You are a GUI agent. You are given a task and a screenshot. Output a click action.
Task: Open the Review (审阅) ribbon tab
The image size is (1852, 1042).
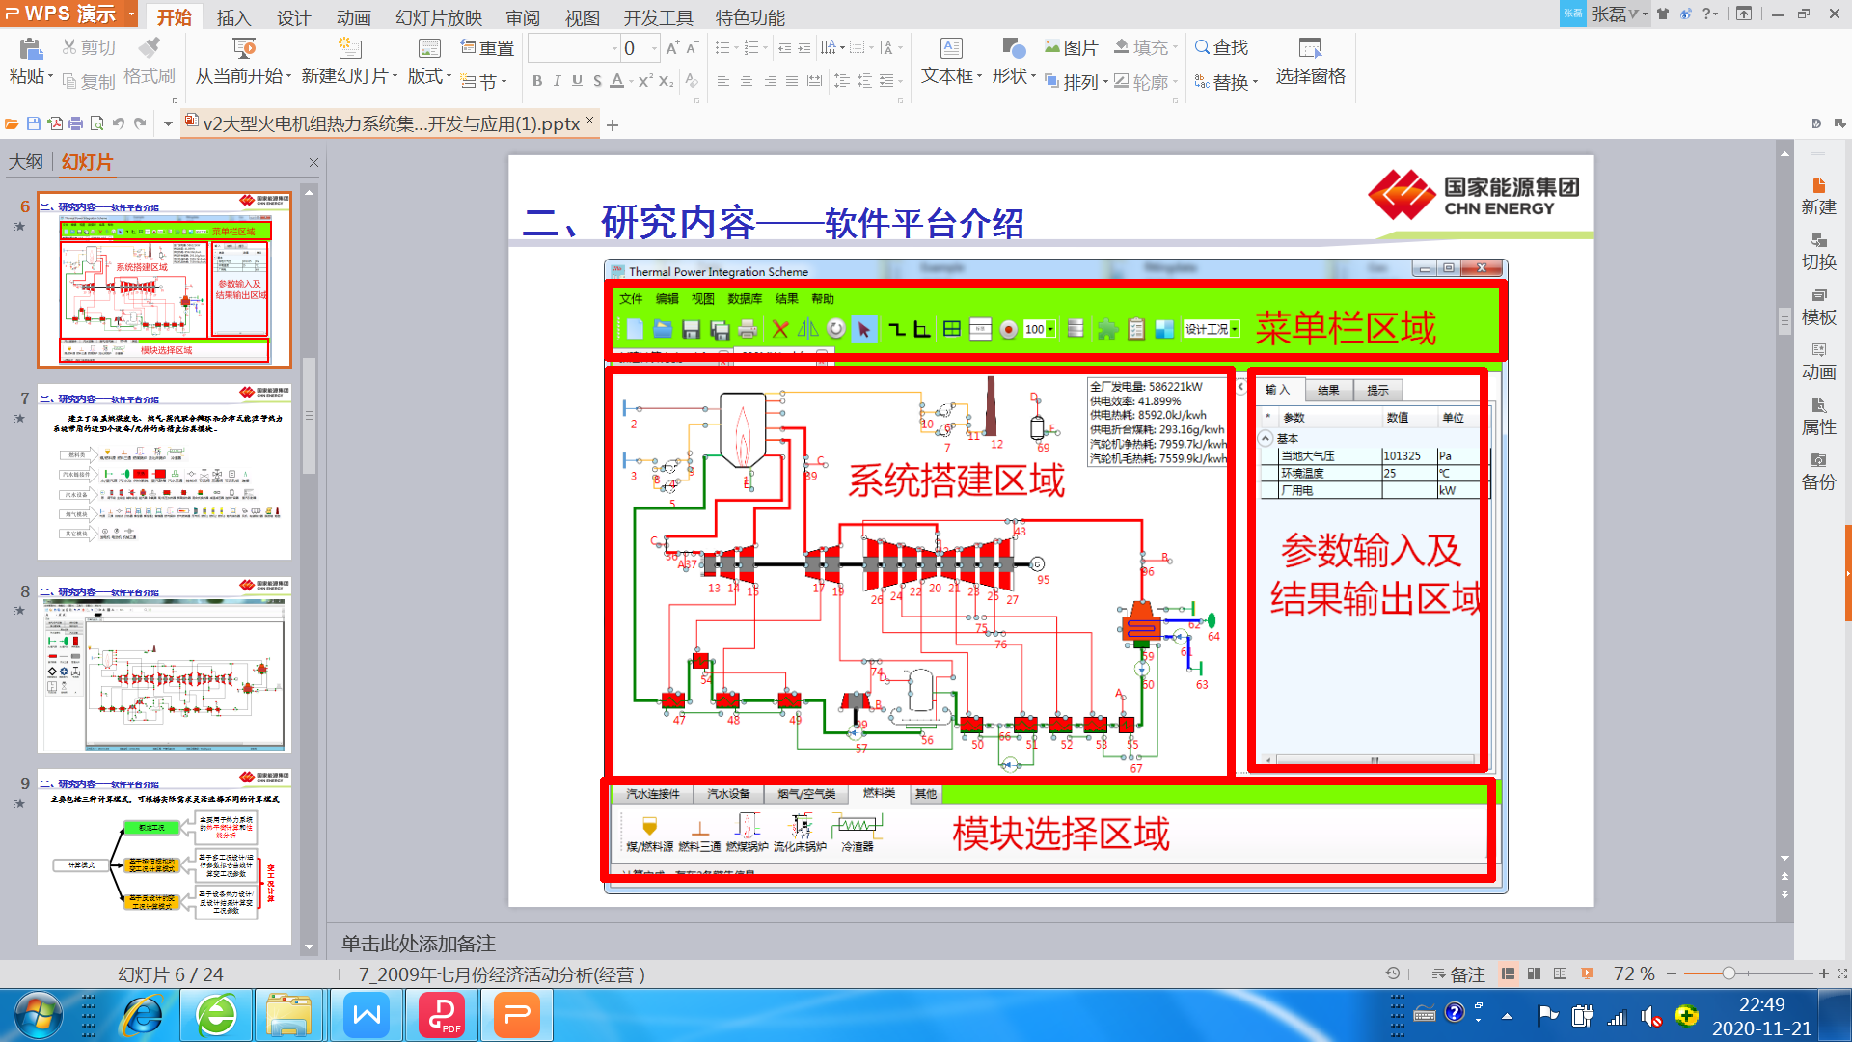point(523,17)
